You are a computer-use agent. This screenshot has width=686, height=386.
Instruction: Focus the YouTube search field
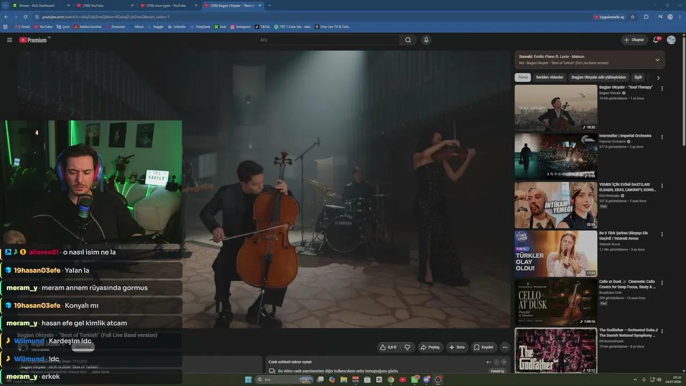tap(327, 40)
